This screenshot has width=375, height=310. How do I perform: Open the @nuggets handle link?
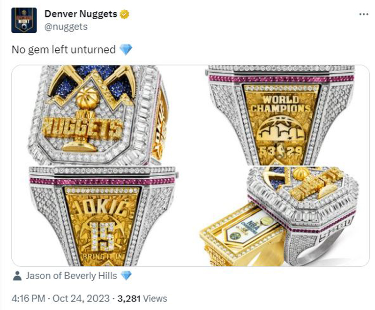[66, 27]
